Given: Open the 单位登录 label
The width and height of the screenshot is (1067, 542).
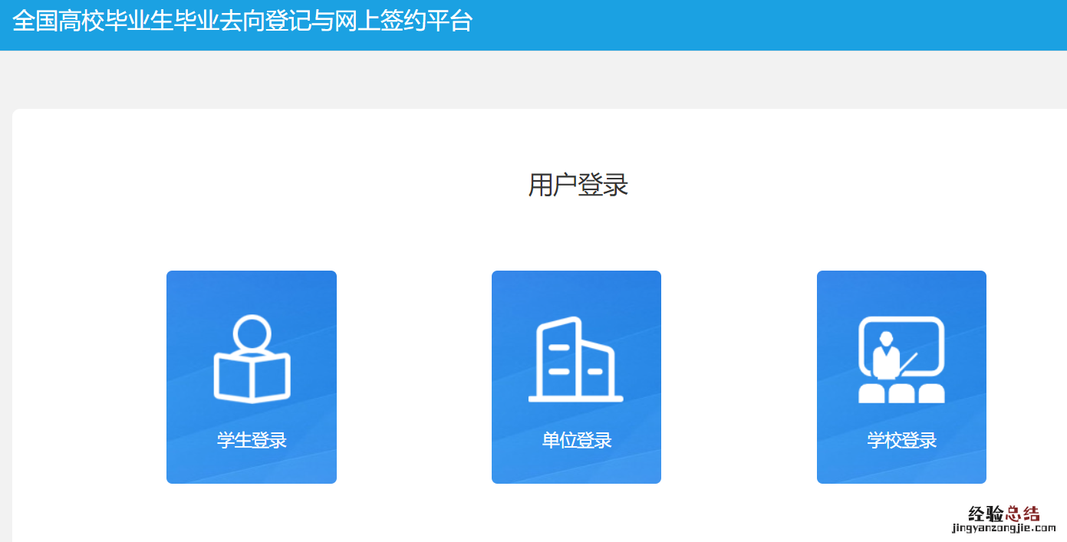Looking at the screenshot, I should pos(576,441).
